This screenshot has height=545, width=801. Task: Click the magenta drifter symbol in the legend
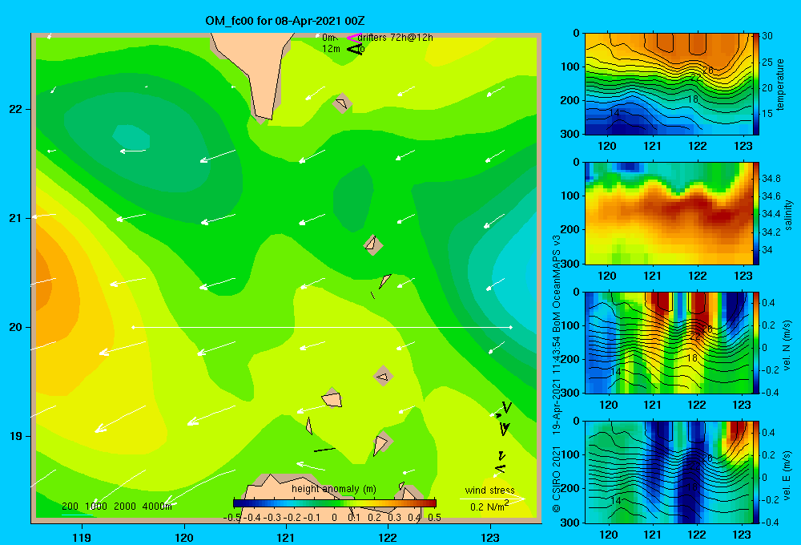[x=354, y=38]
